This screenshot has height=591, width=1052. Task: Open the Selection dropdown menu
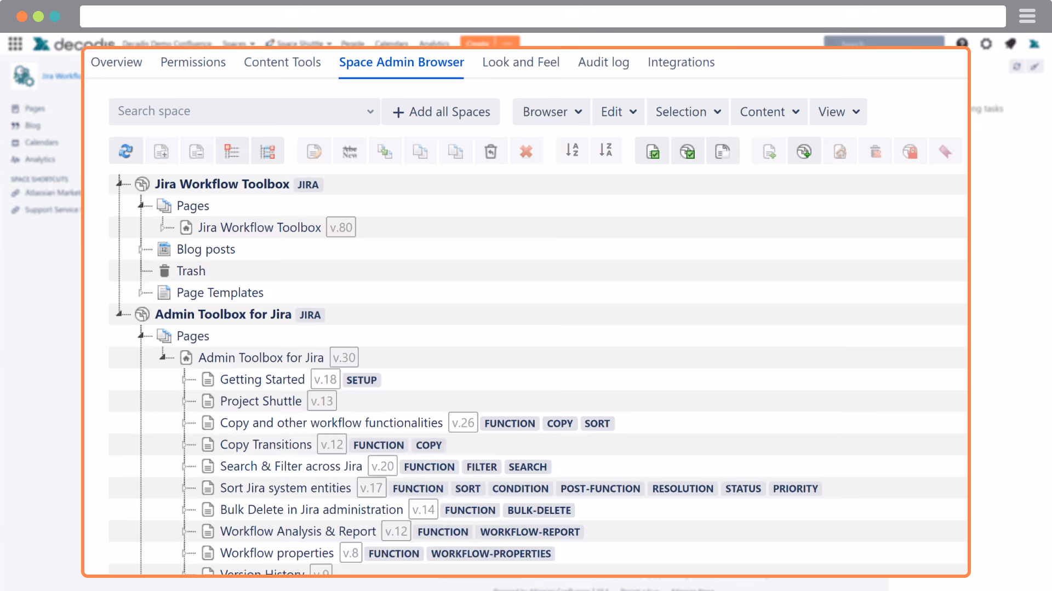pos(688,112)
